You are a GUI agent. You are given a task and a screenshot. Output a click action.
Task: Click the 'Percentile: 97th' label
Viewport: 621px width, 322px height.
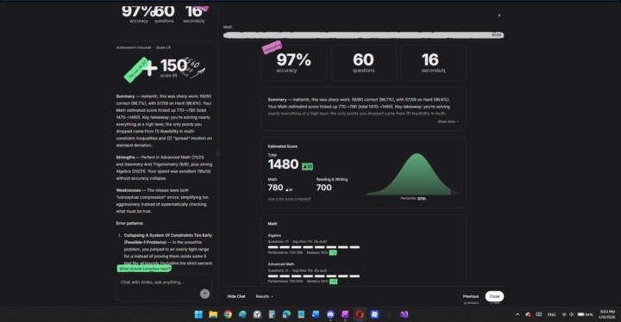pos(413,199)
